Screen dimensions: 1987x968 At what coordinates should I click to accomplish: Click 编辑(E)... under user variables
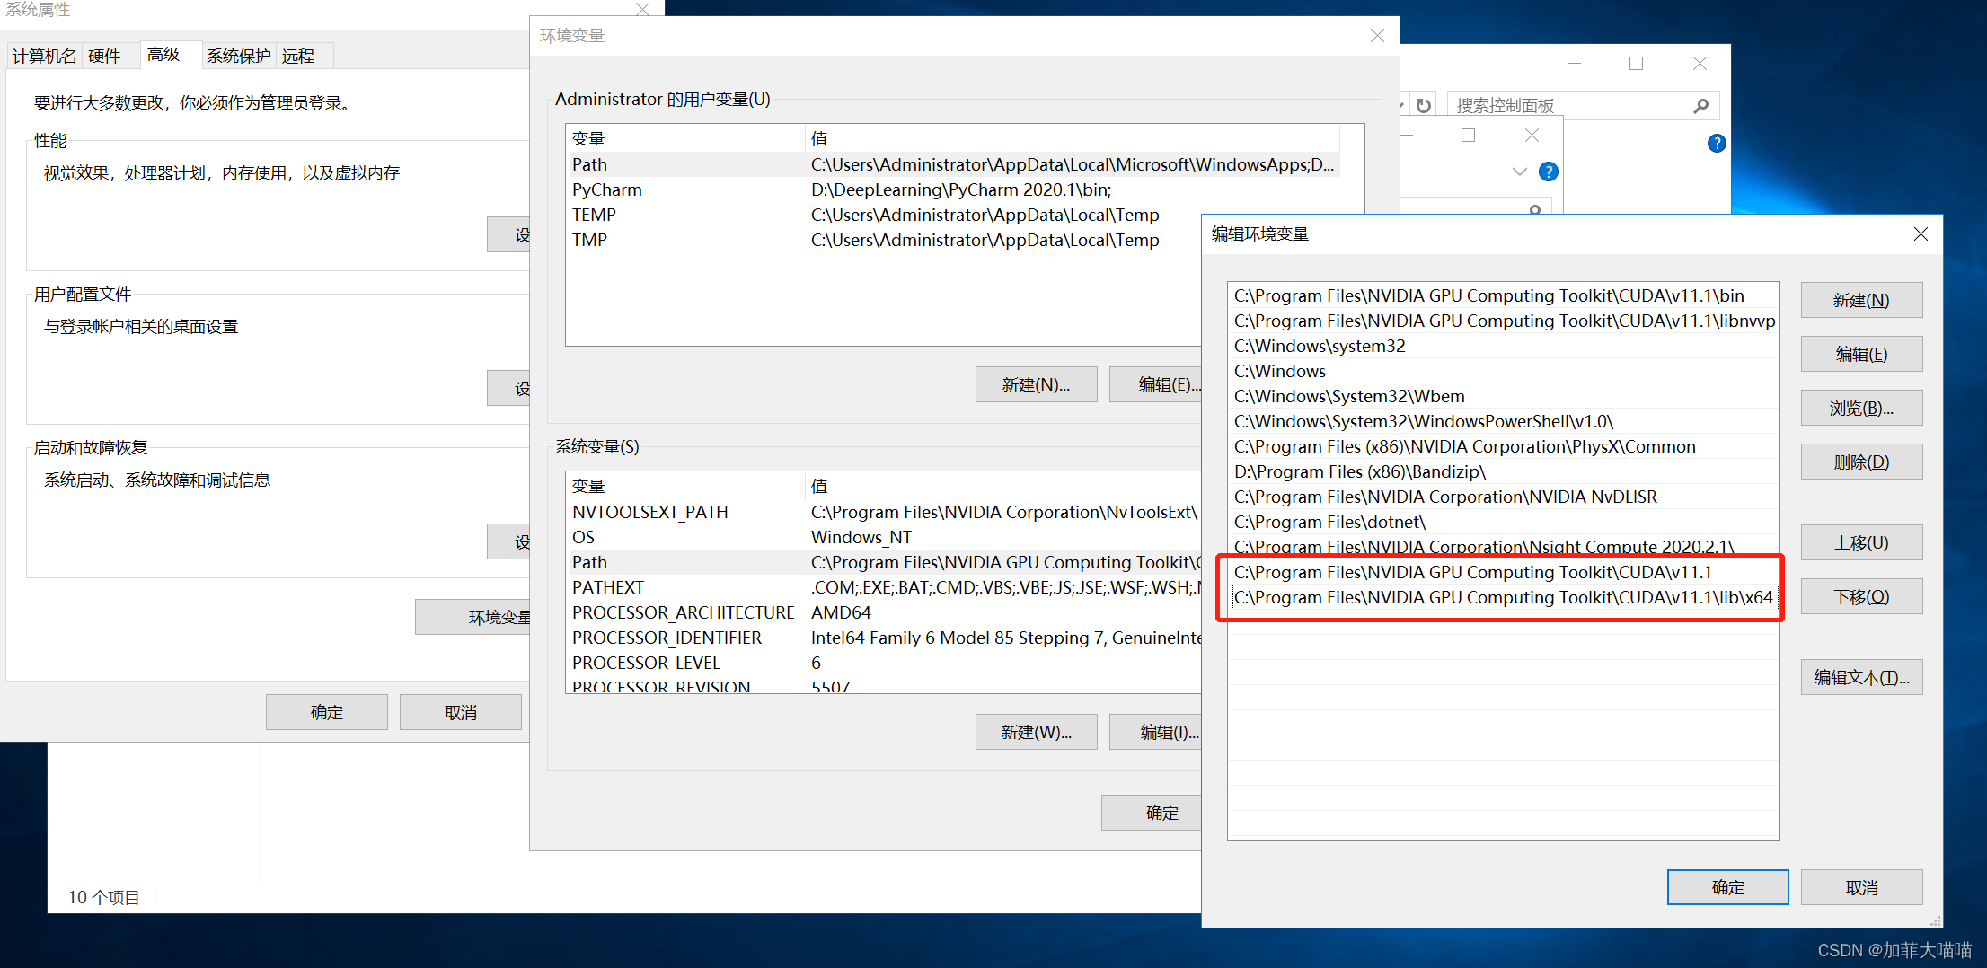pyautogui.click(x=1157, y=384)
